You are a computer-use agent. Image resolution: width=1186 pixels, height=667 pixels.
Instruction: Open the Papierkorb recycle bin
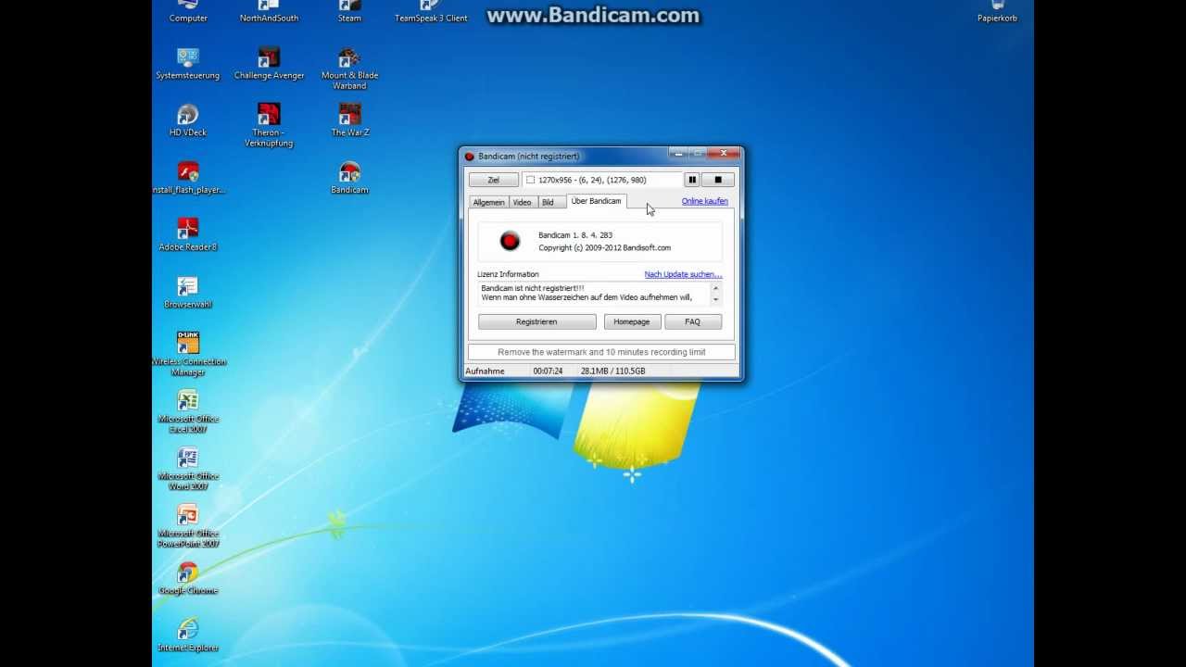(997, 11)
